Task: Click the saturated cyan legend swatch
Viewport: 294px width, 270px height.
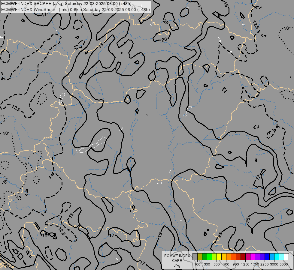Action: (277, 257)
